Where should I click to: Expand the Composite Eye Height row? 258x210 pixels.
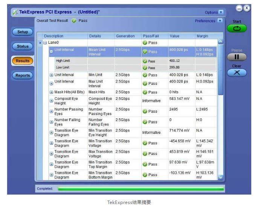(52, 101)
